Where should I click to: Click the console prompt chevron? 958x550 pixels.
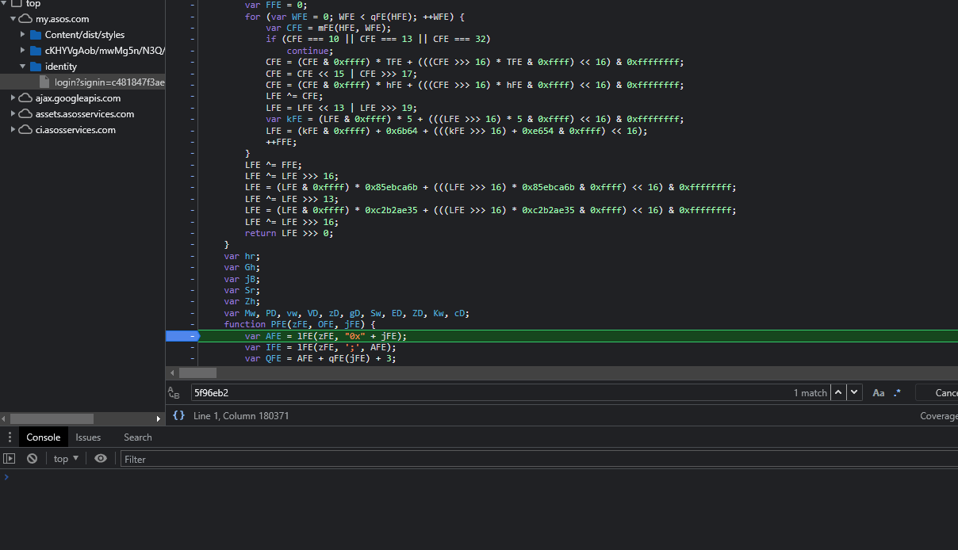pos(6,476)
